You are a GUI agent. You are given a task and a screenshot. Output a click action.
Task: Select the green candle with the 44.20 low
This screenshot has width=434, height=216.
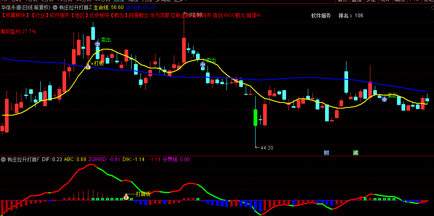coord(256,118)
